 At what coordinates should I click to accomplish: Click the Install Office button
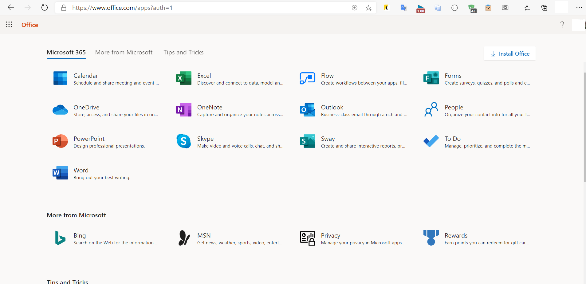pyautogui.click(x=510, y=53)
